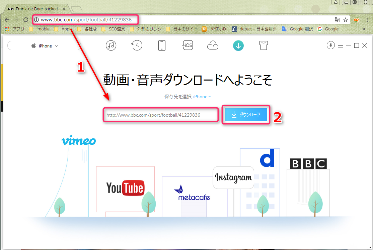Minimize the AnyTrans window
This screenshot has width=373, height=250.
[349, 45]
